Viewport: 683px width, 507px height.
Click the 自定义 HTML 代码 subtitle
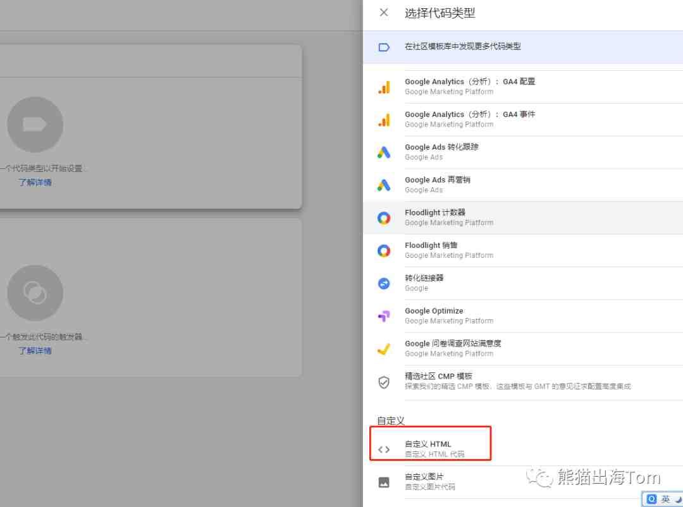point(434,455)
